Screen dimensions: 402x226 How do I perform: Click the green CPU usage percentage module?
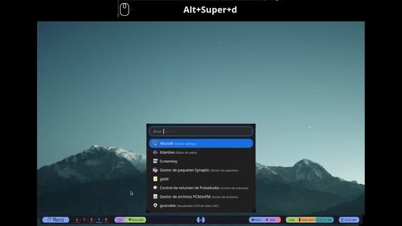click(x=291, y=220)
